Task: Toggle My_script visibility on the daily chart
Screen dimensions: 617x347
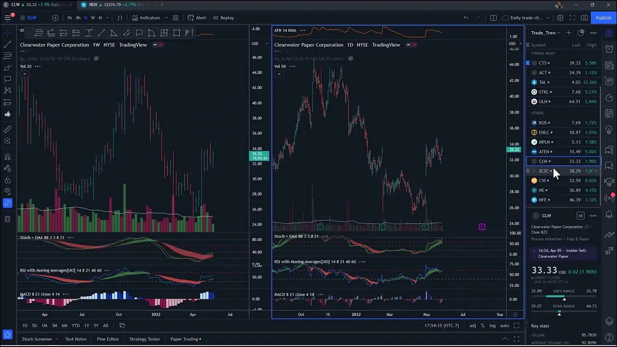Action: pyautogui.click(x=350, y=59)
